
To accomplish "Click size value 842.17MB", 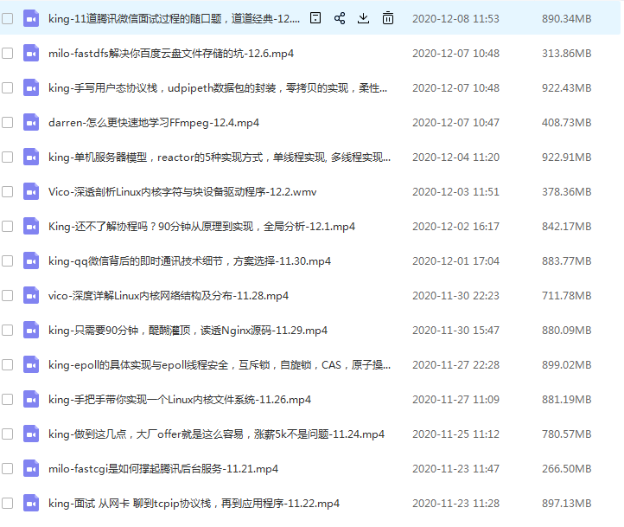I will pyautogui.click(x=566, y=227).
